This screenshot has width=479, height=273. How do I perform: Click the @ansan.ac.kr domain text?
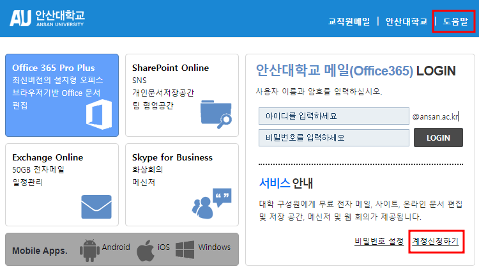click(436, 116)
